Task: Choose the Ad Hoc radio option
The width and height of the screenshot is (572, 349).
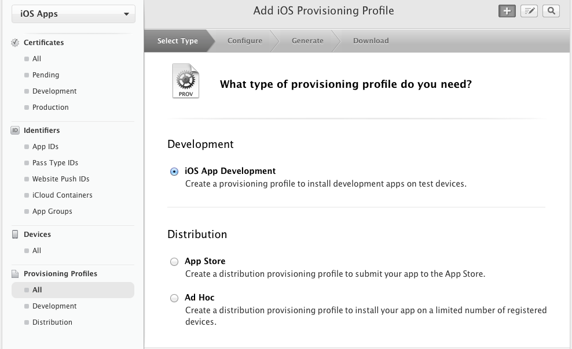Action: 174,298
